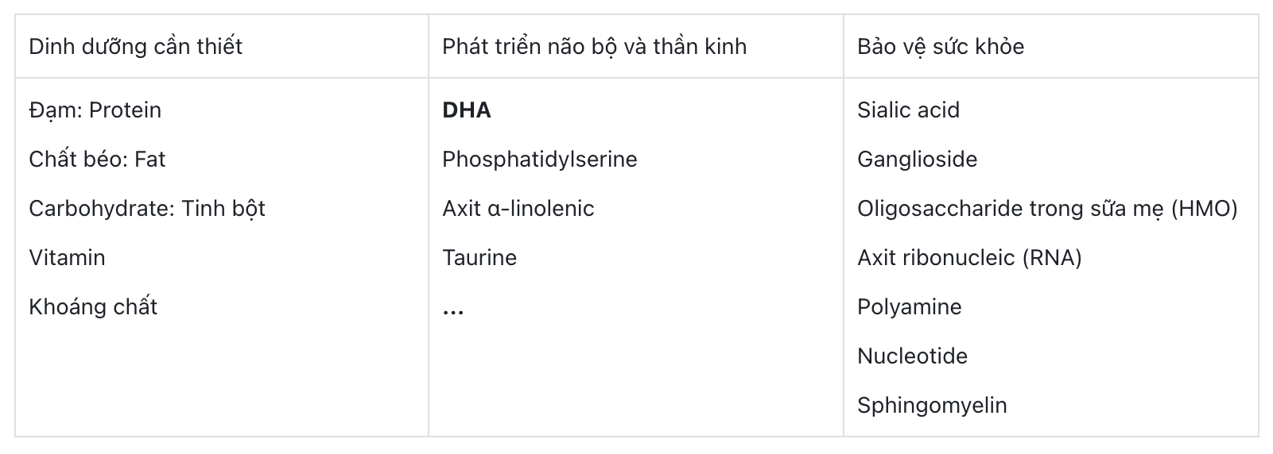Click the bold 'DHA' text
The width and height of the screenshot is (1273, 454).
pos(466,110)
